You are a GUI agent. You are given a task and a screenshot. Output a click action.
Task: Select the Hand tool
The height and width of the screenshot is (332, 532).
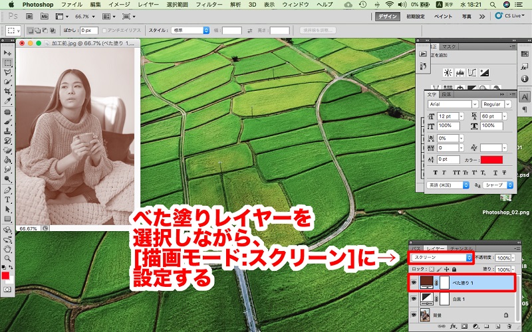click(x=7, y=249)
